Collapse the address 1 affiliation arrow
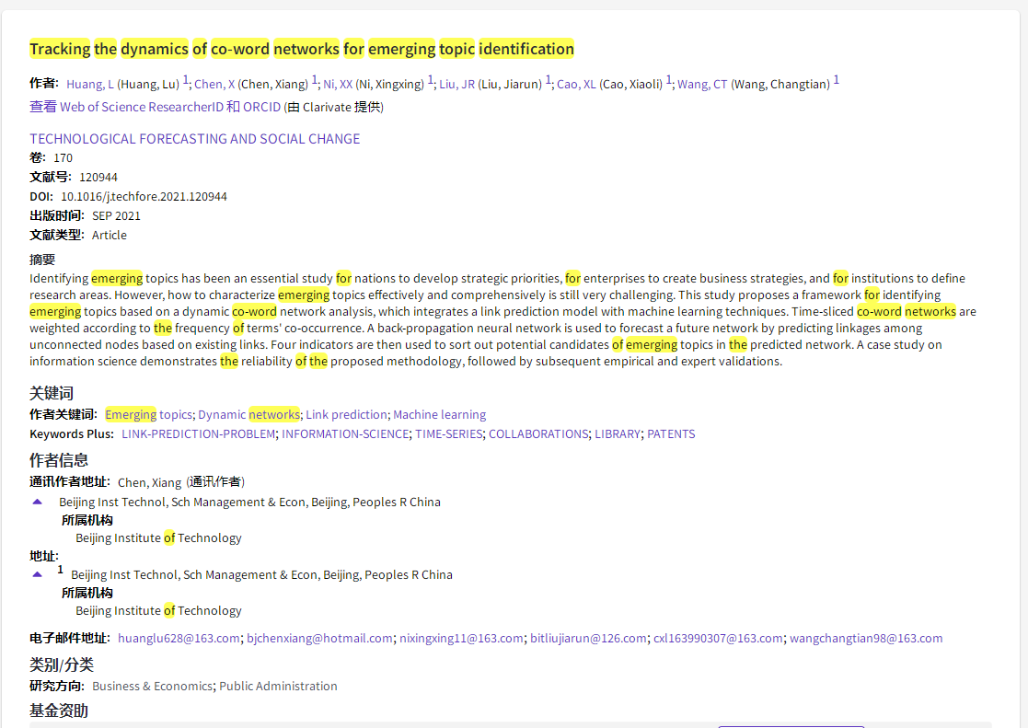The image size is (1028, 728). [x=38, y=574]
